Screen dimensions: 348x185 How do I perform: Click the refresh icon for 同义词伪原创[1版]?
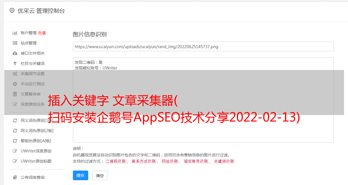click(15, 120)
